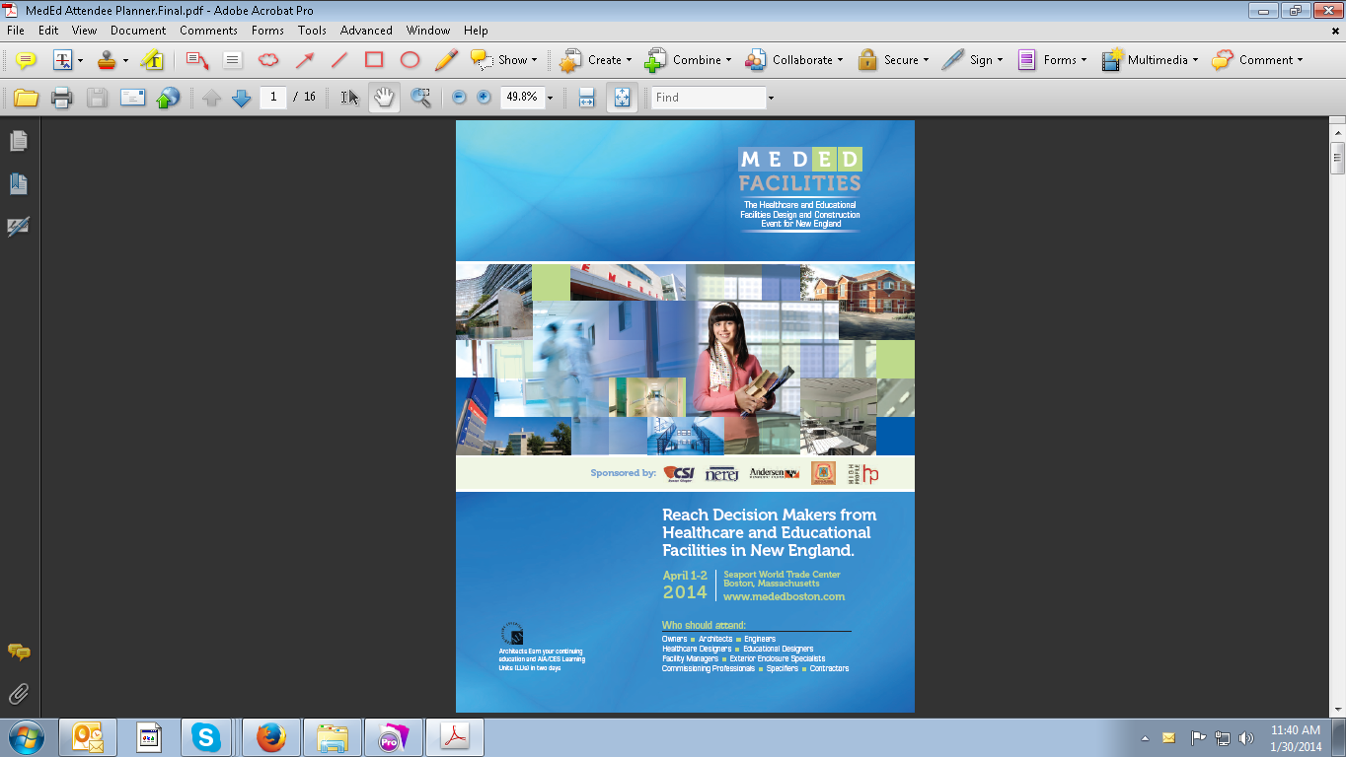Screen dimensions: 1346x757
Task: Select the Highlight Text tool
Action: coord(152,60)
